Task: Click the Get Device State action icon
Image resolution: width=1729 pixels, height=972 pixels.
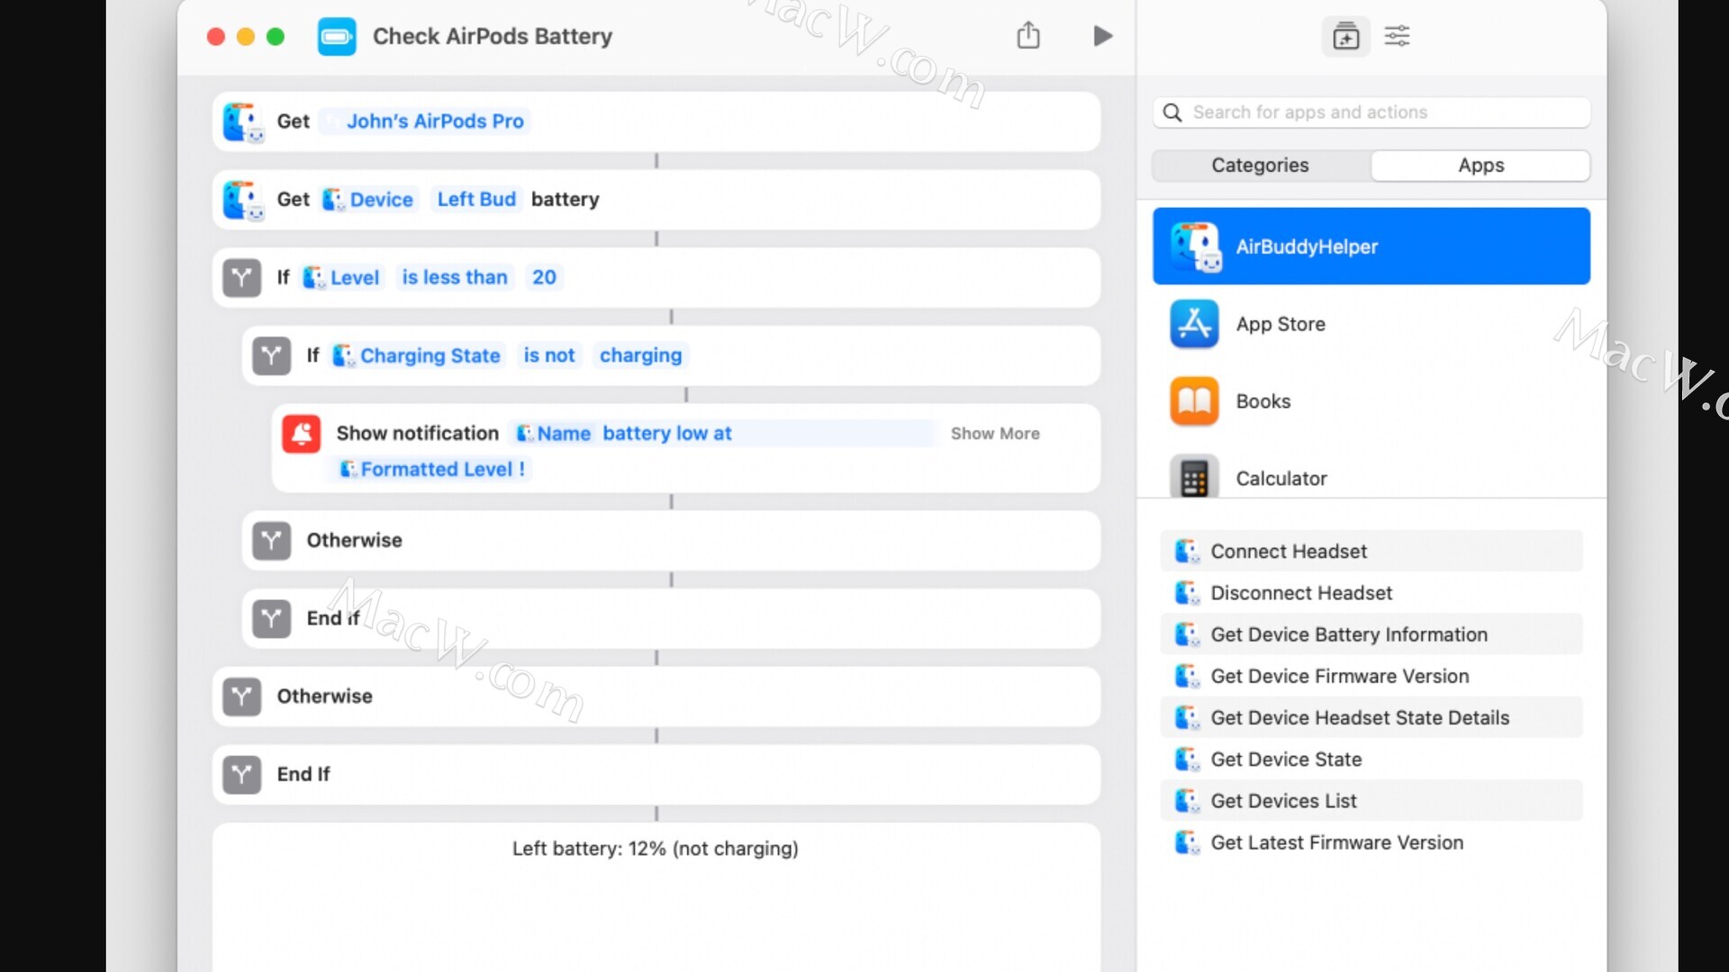Action: coord(1188,759)
